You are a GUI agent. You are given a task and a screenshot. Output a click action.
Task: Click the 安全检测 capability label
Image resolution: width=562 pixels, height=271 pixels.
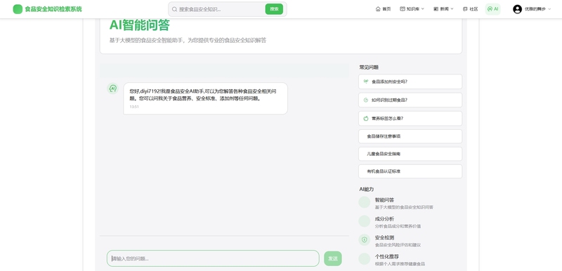[384, 237]
